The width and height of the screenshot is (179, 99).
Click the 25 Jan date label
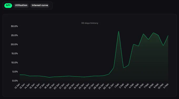(x=82, y=86)
